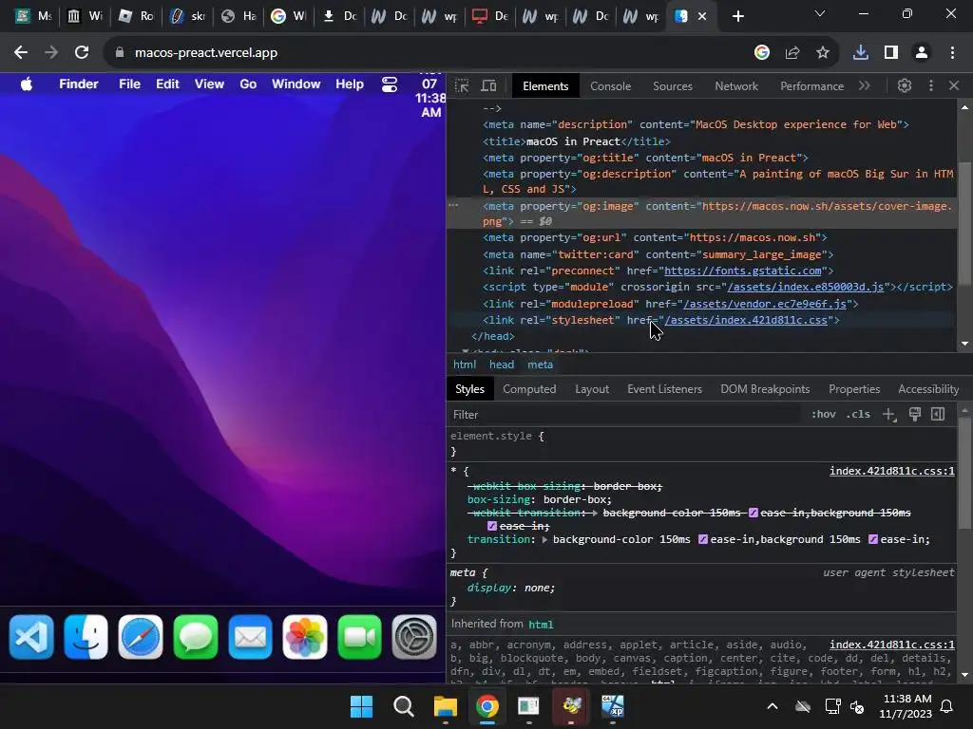Click the styles Filter input
Image resolution: width=973 pixels, height=729 pixels.
click(x=623, y=415)
